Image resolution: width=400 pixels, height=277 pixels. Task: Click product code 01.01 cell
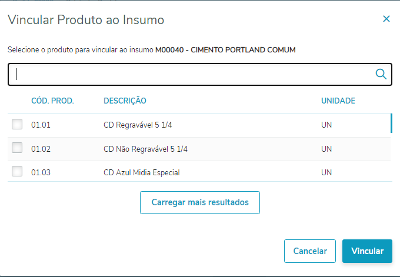tap(41, 125)
